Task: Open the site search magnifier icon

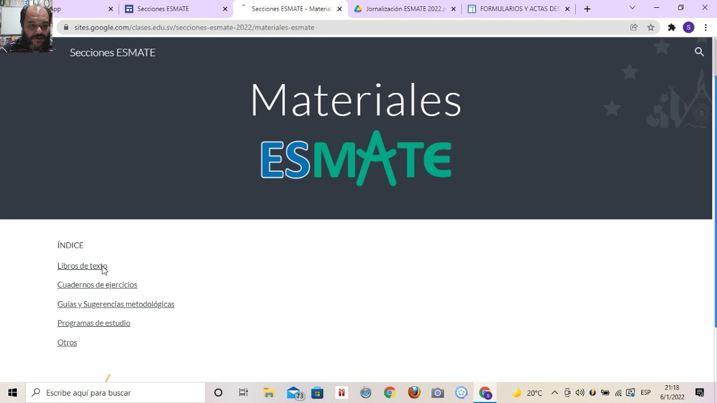Action: pos(699,52)
